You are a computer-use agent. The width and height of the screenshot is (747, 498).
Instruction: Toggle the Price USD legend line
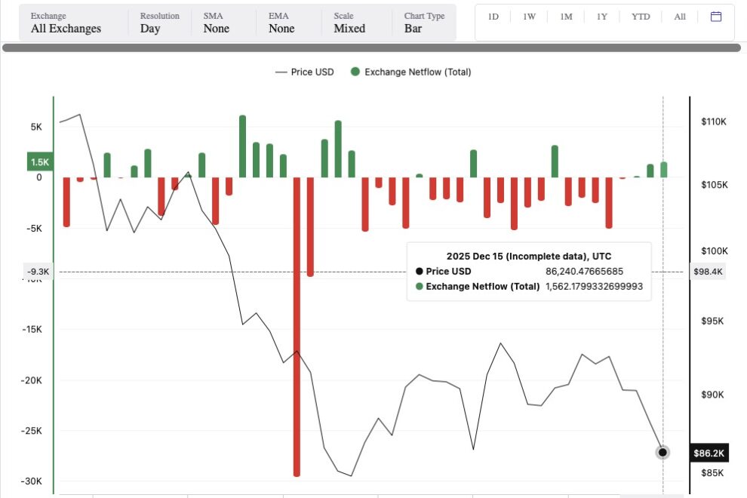click(x=281, y=72)
